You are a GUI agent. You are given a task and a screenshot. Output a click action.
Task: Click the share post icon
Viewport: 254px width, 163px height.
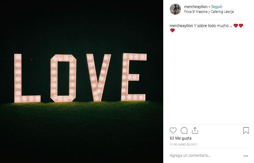pos(195,130)
